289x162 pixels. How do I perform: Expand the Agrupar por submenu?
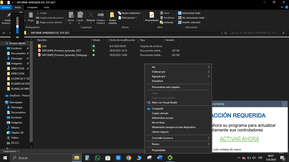(x=178, y=76)
